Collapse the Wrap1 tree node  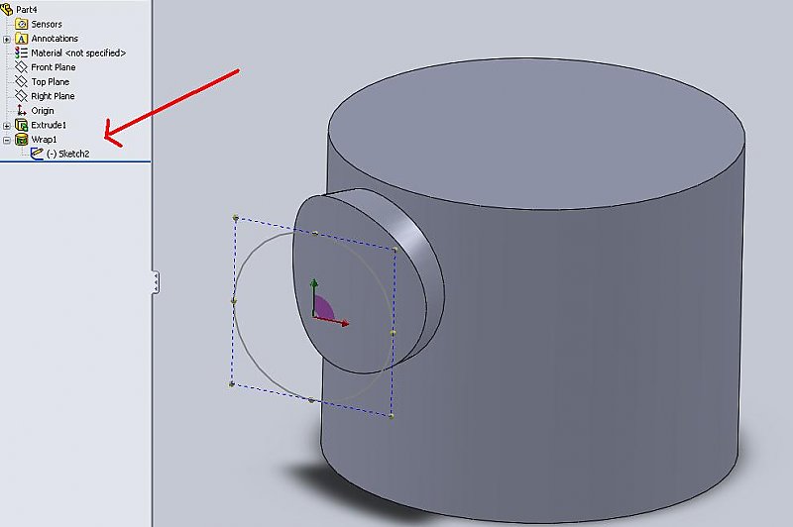coord(7,140)
